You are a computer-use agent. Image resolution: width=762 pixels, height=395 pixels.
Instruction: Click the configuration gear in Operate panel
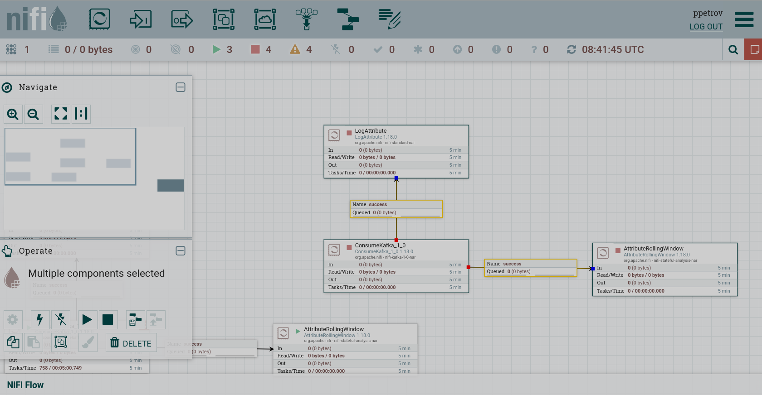(13, 320)
